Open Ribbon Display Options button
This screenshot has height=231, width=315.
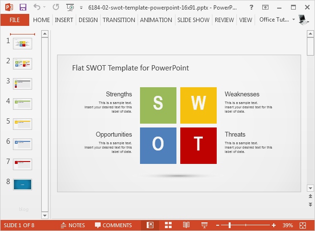click(265, 8)
